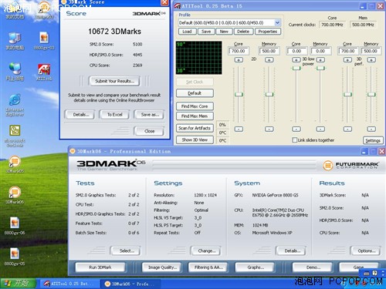Increase 3D perf Core plus button
Screen dimensions: 386x289
pyautogui.click(x=347, y=60)
